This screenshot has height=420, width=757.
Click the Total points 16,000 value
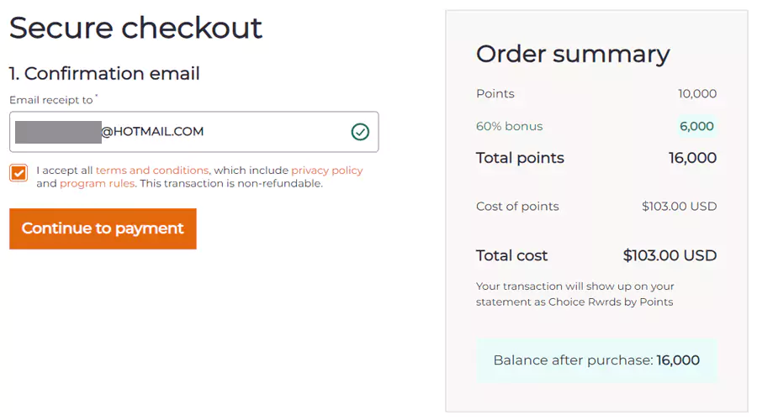692,158
